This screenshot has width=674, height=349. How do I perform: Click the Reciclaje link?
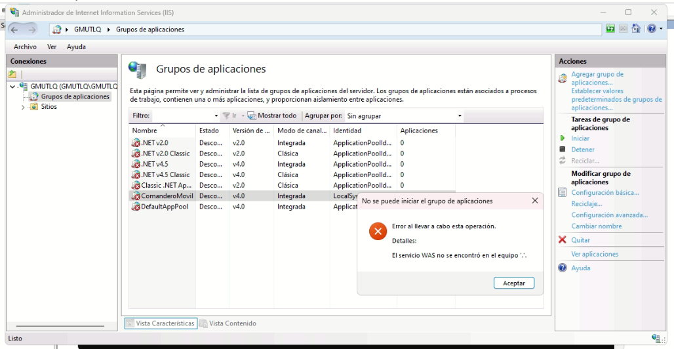pos(586,203)
